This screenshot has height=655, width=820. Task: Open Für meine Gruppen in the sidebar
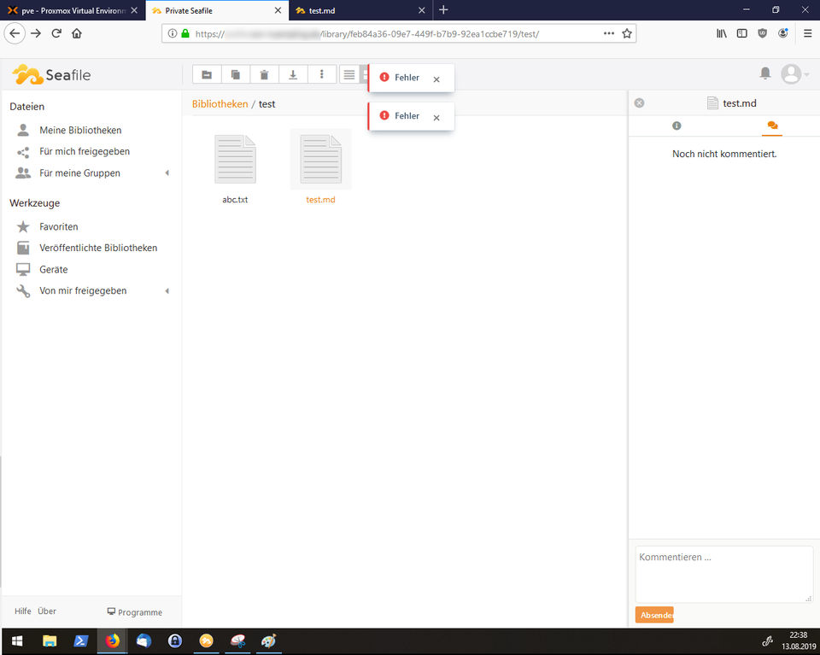pyautogui.click(x=79, y=173)
